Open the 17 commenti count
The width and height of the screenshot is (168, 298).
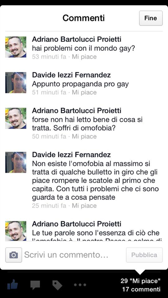pyautogui.click(x=142, y=289)
